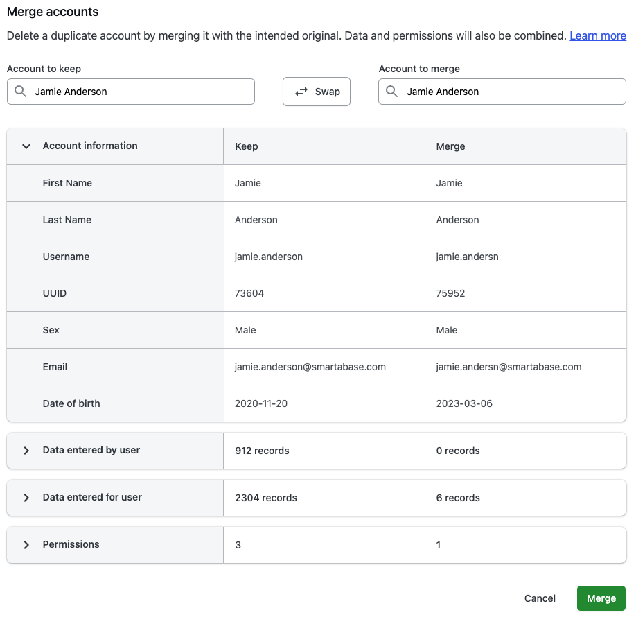636x617 pixels.
Task: Click the down chevron next to Account information
Action: click(x=26, y=146)
